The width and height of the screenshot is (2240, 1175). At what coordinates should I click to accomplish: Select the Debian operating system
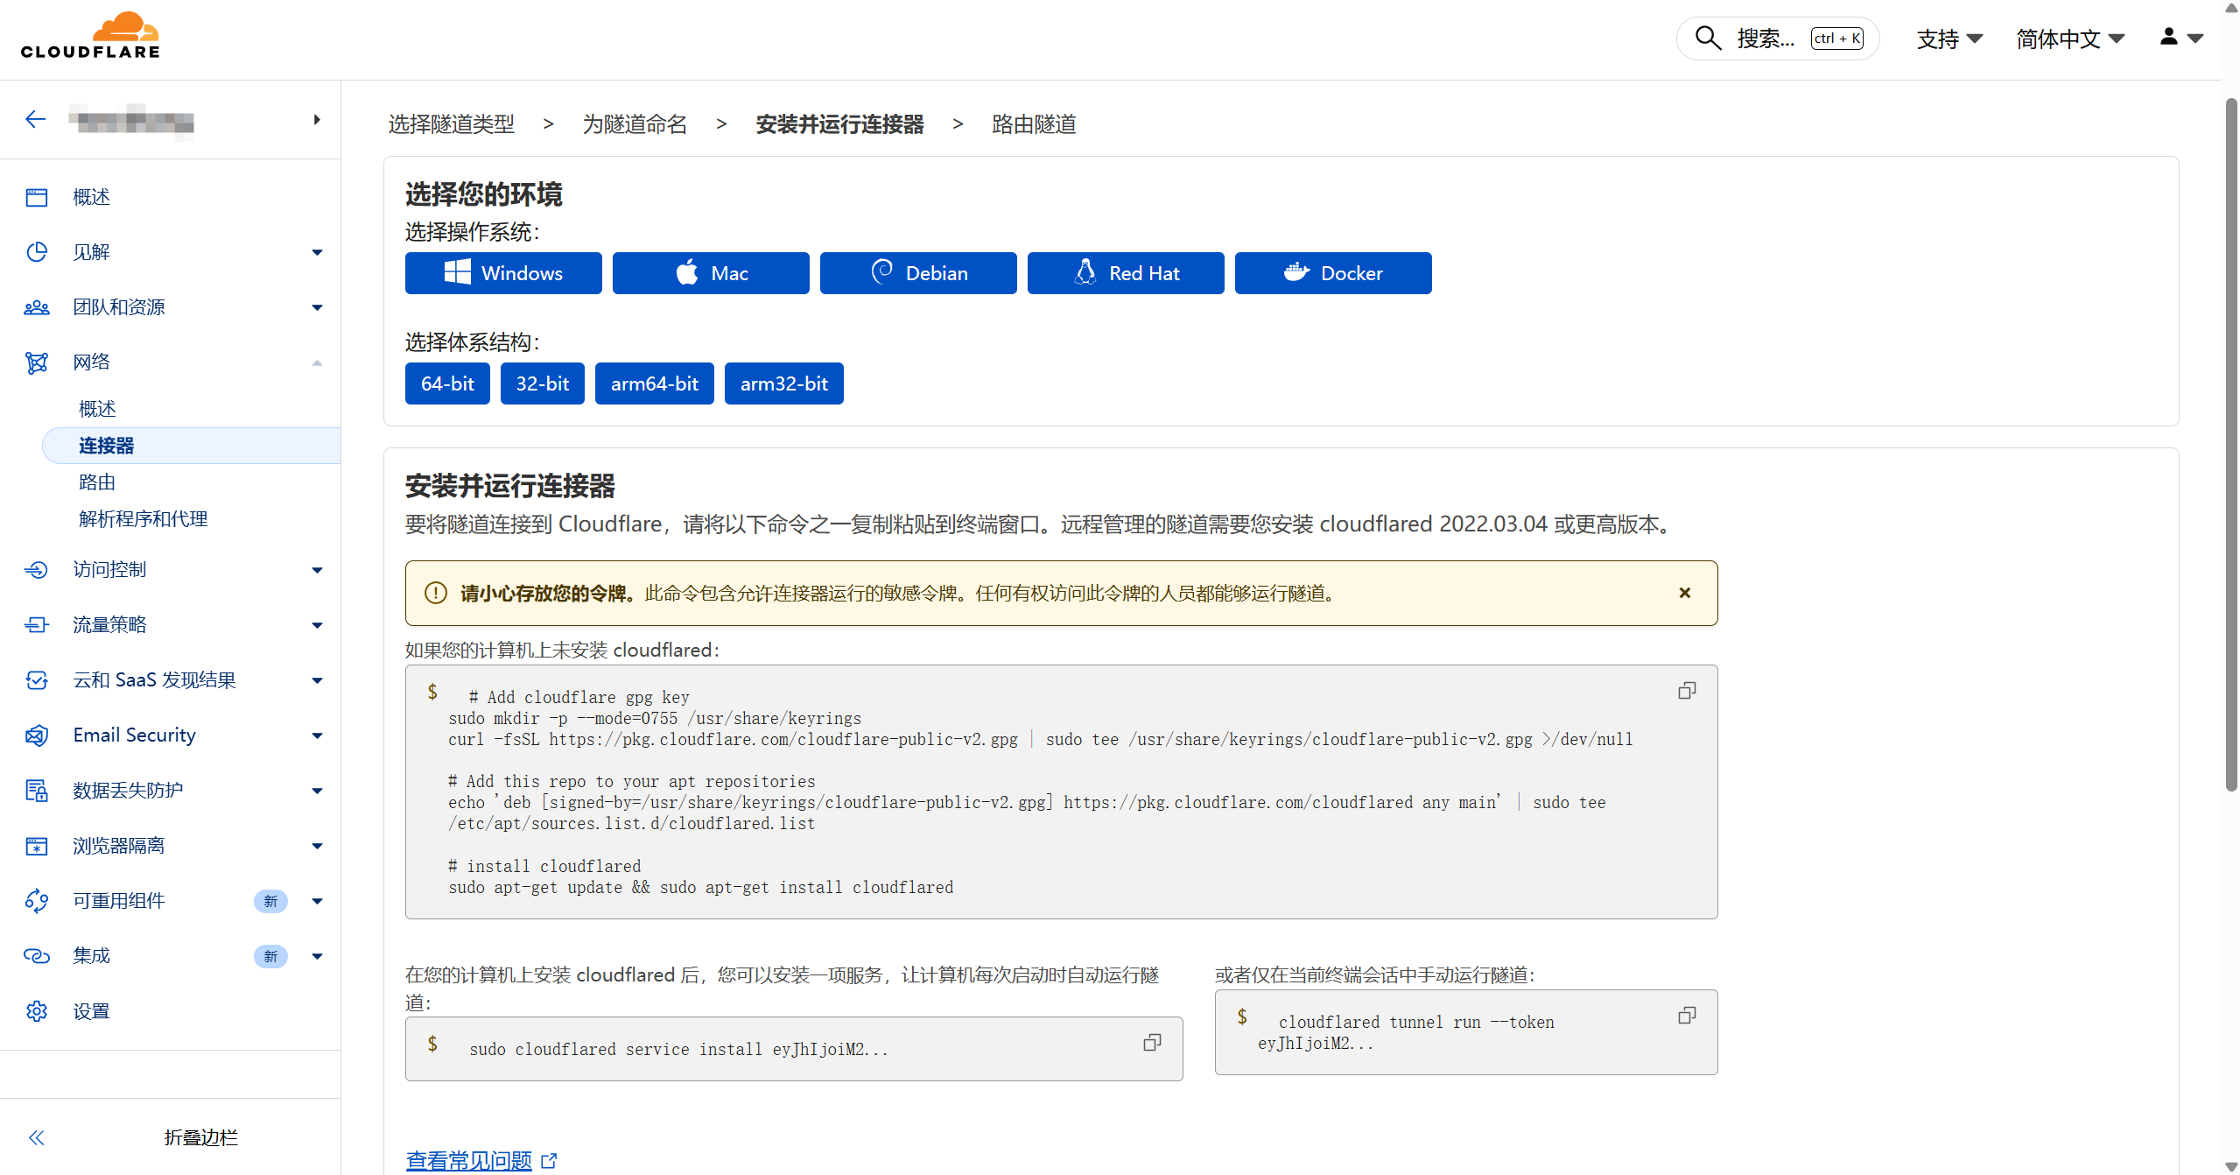click(x=917, y=273)
